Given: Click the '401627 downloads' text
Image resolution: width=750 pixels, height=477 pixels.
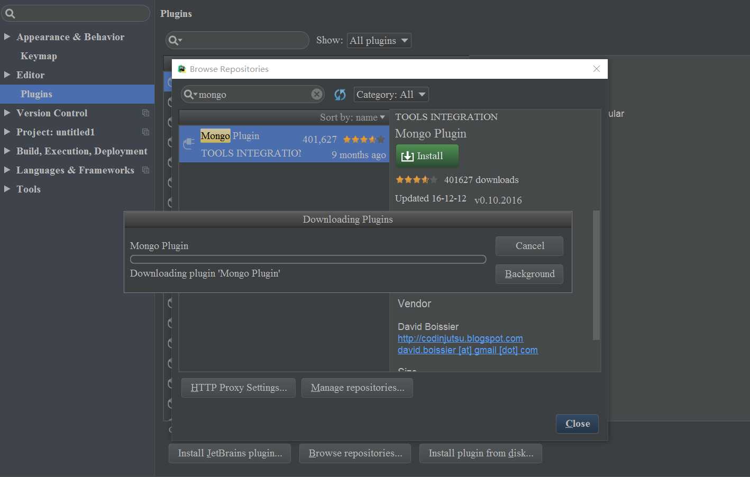Looking at the screenshot, I should pos(481,180).
